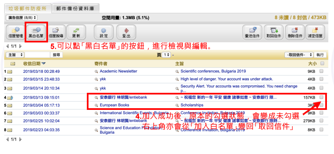Open Academic Newsletter sender link
334x154 pixels.
[119, 71]
